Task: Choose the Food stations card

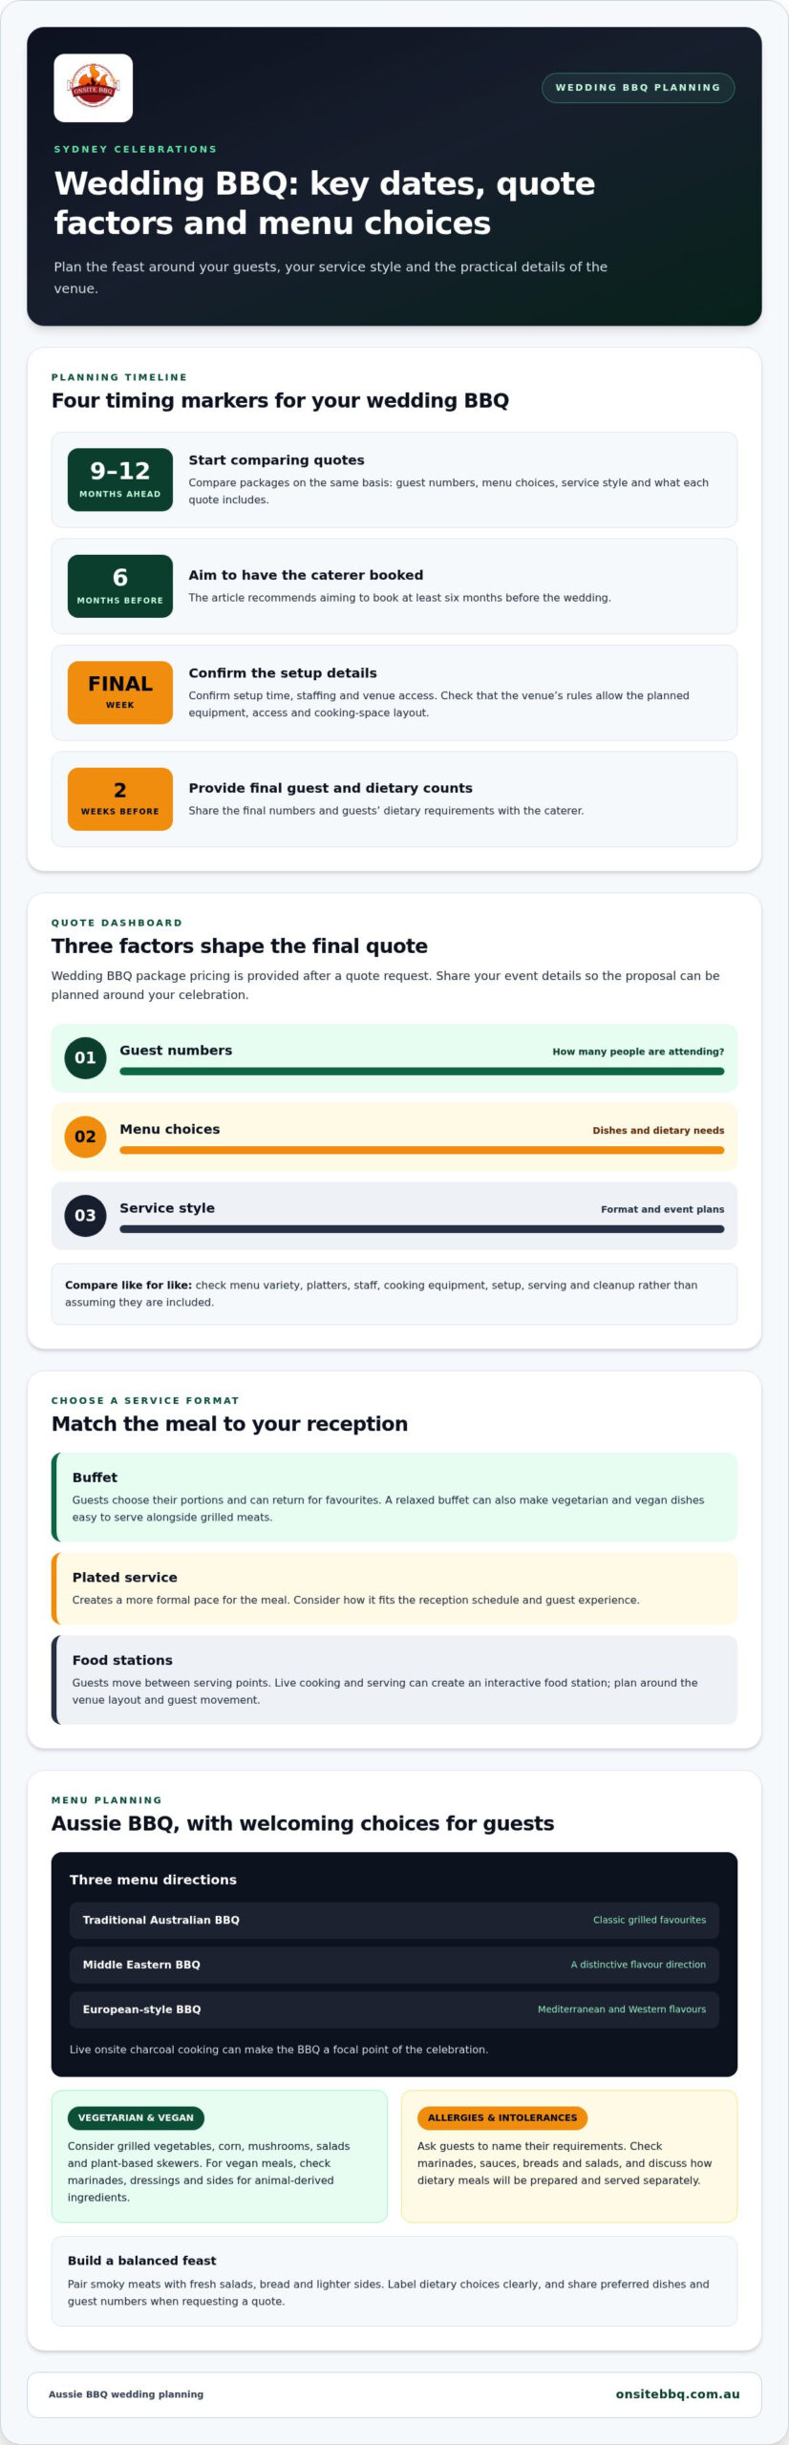Action: coord(394,1680)
